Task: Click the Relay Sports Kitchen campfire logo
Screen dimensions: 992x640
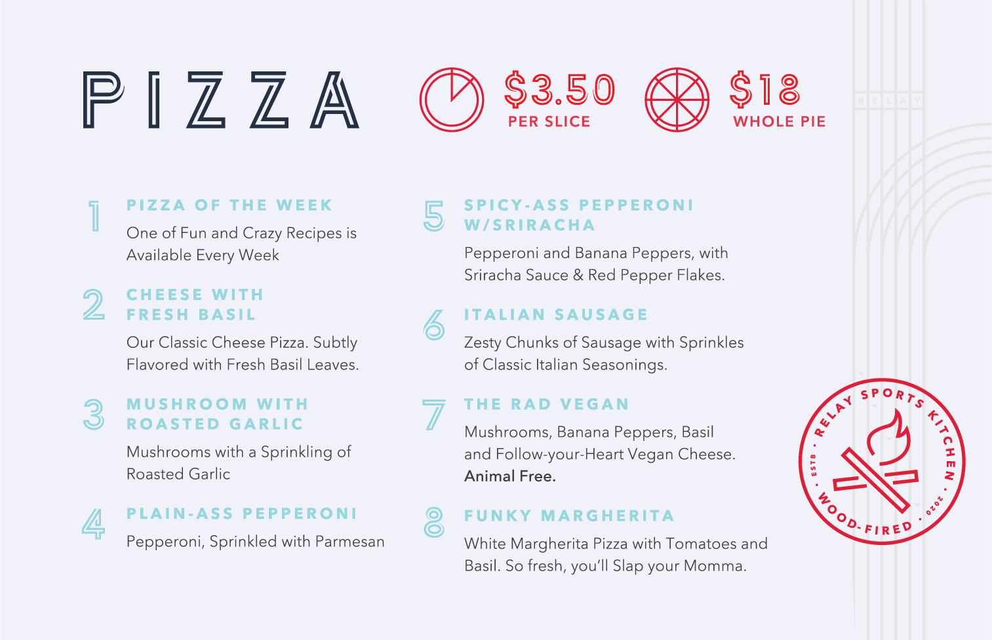Action: [882, 461]
